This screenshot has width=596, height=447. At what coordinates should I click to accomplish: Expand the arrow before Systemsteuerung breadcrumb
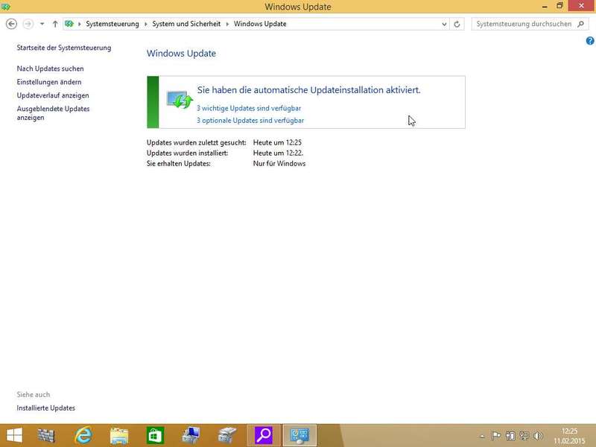[x=80, y=24]
